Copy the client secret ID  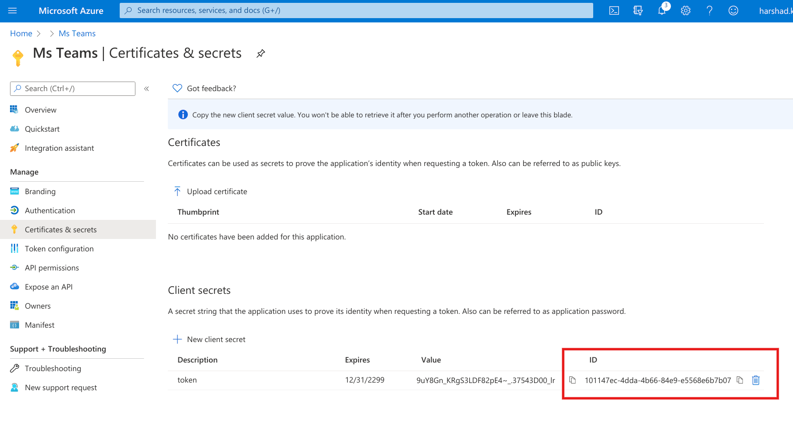pos(740,380)
